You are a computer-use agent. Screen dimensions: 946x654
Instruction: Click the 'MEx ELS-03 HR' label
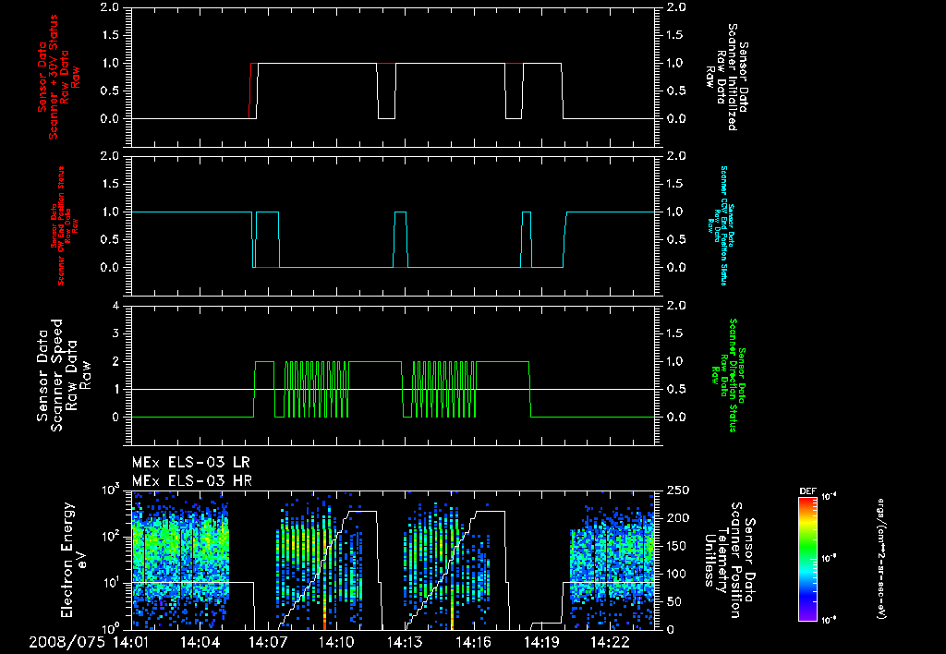pyautogui.click(x=192, y=481)
